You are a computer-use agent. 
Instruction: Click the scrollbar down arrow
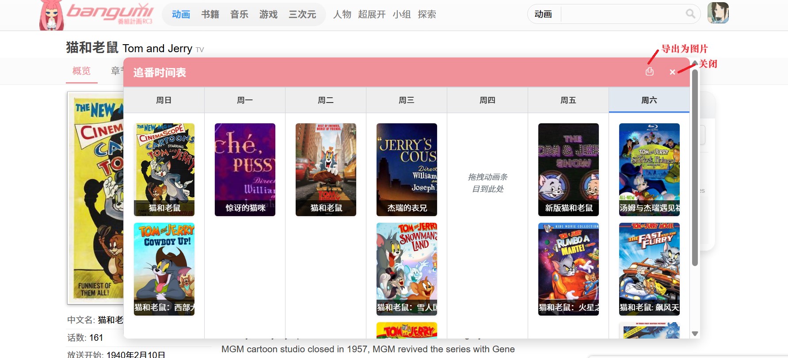(x=695, y=334)
